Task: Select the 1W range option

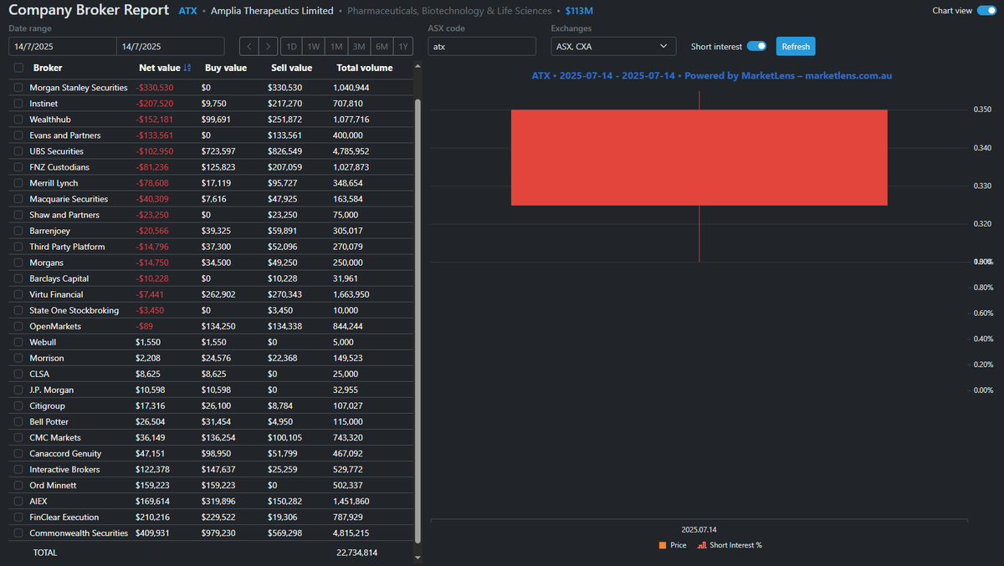Action: pyautogui.click(x=313, y=47)
